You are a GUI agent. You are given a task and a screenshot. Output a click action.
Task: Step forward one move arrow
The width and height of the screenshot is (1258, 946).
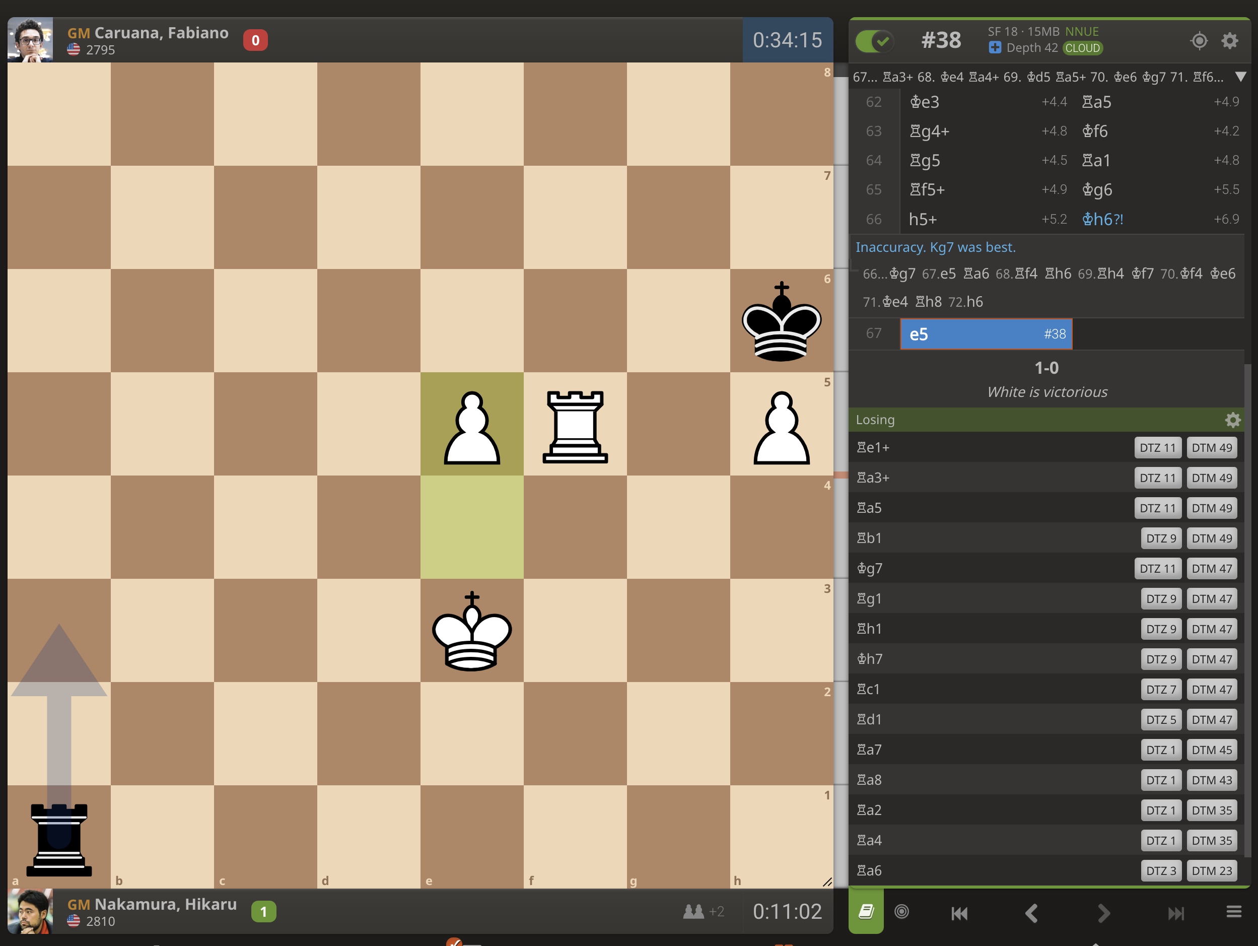coord(1103,913)
